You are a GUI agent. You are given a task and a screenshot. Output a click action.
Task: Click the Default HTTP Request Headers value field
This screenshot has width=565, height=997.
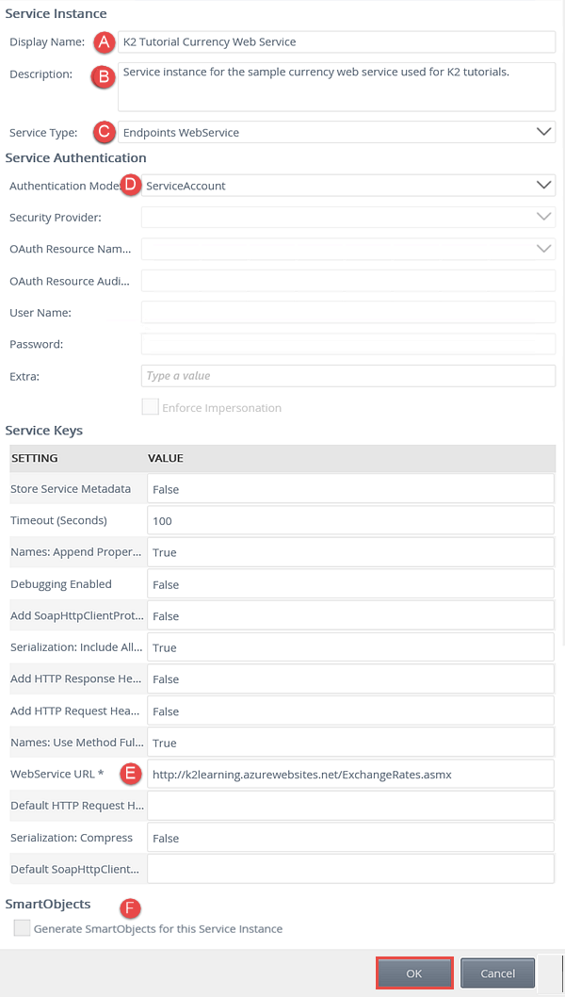[x=350, y=806]
